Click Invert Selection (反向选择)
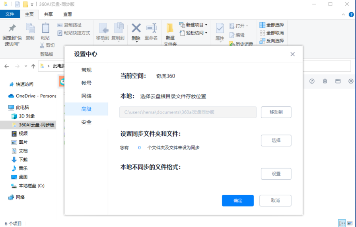 click(x=272, y=41)
